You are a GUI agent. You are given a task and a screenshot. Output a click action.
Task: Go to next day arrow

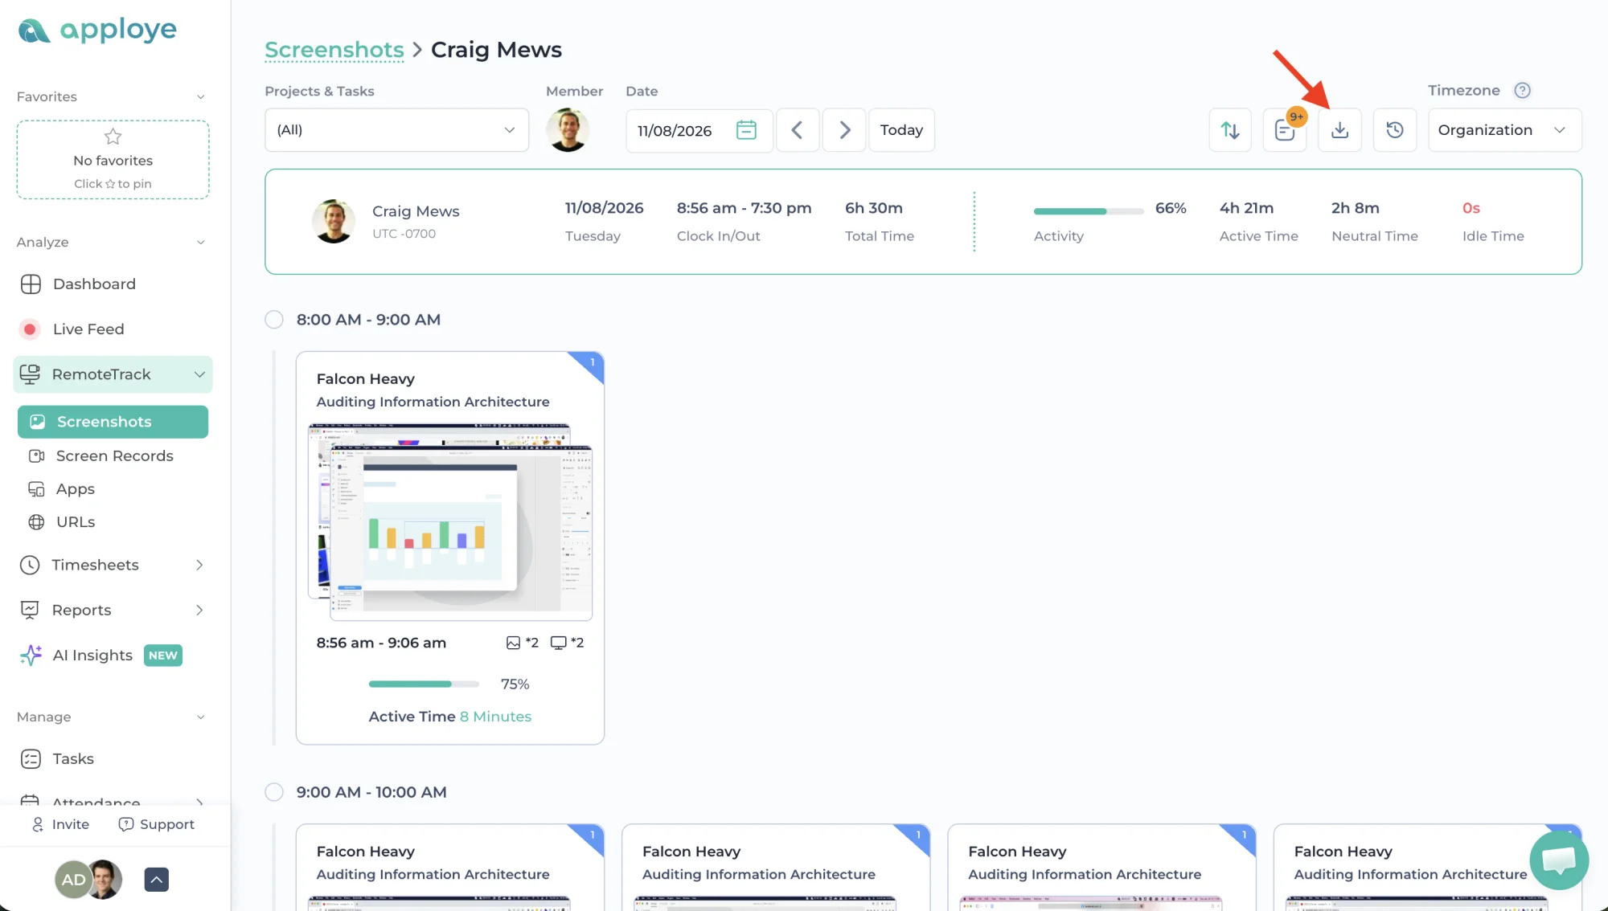pos(844,130)
